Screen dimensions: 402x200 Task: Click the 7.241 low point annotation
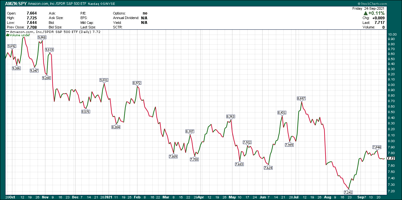click(349, 192)
